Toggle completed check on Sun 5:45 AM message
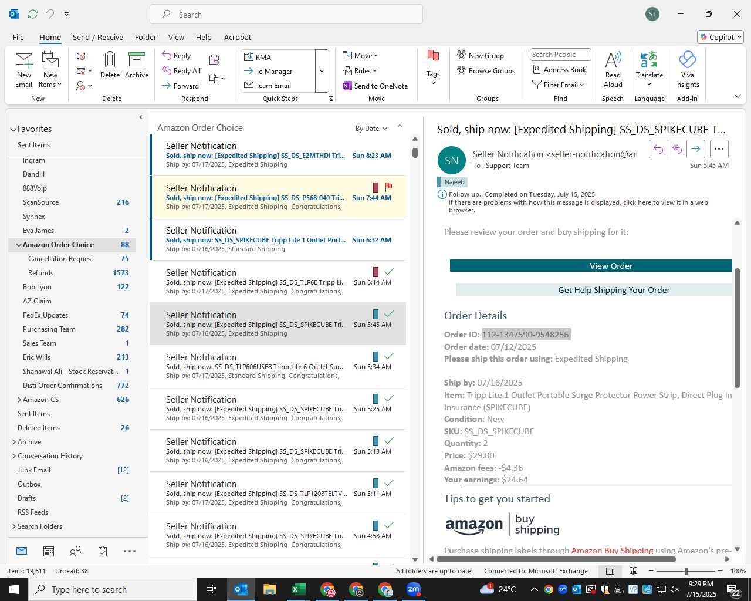This screenshot has width=751, height=601. point(388,314)
